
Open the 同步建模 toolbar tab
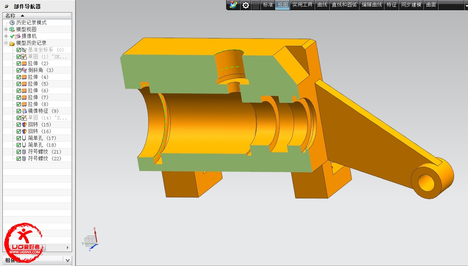[411, 5]
